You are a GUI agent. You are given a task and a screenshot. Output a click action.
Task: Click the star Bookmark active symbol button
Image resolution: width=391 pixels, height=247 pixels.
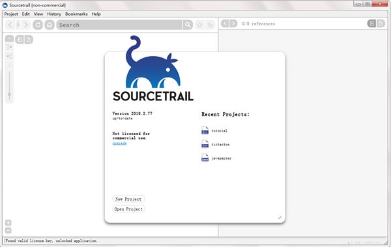click(x=200, y=25)
